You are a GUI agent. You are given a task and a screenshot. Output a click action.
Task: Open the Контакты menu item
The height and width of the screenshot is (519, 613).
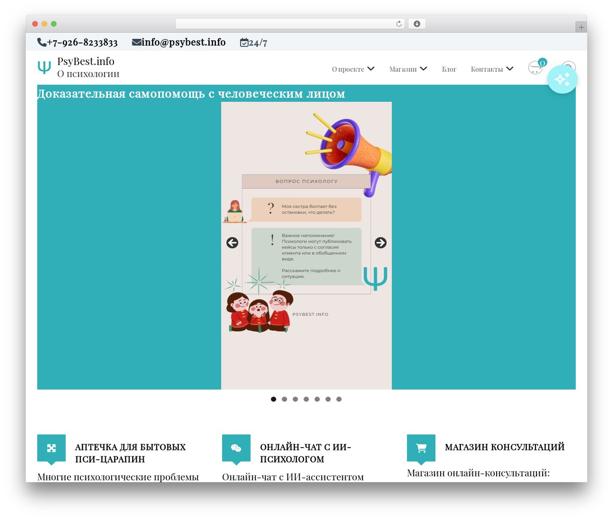tap(487, 69)
